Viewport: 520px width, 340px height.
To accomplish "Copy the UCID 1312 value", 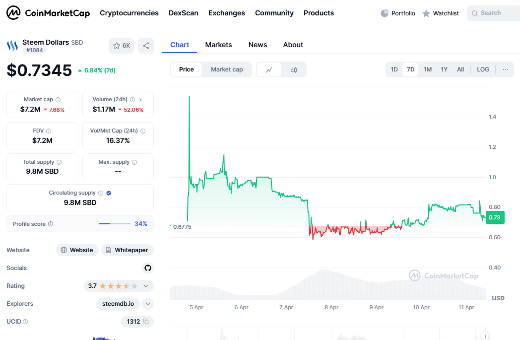I will tap(146, 322).
